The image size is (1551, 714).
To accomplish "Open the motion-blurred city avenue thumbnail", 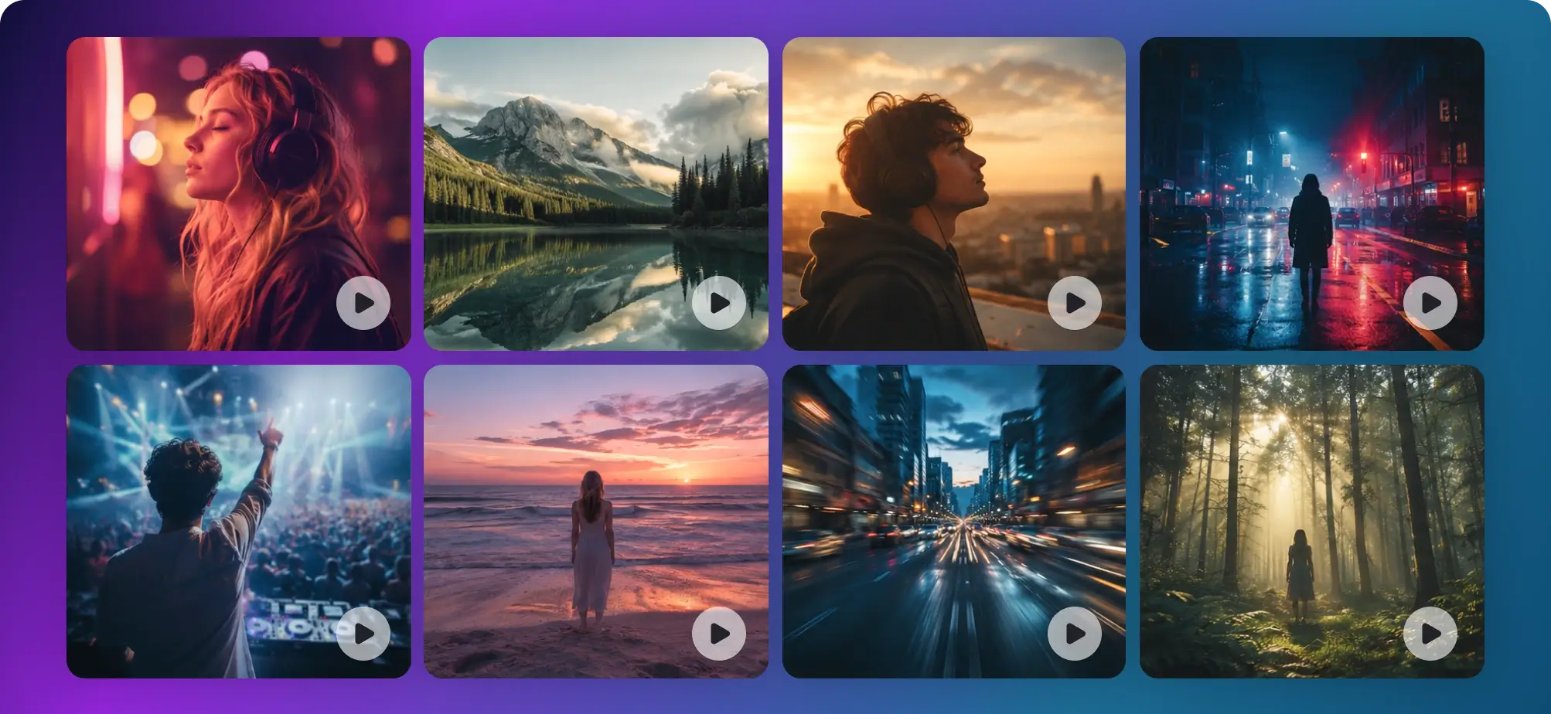I will click(954, 522).
